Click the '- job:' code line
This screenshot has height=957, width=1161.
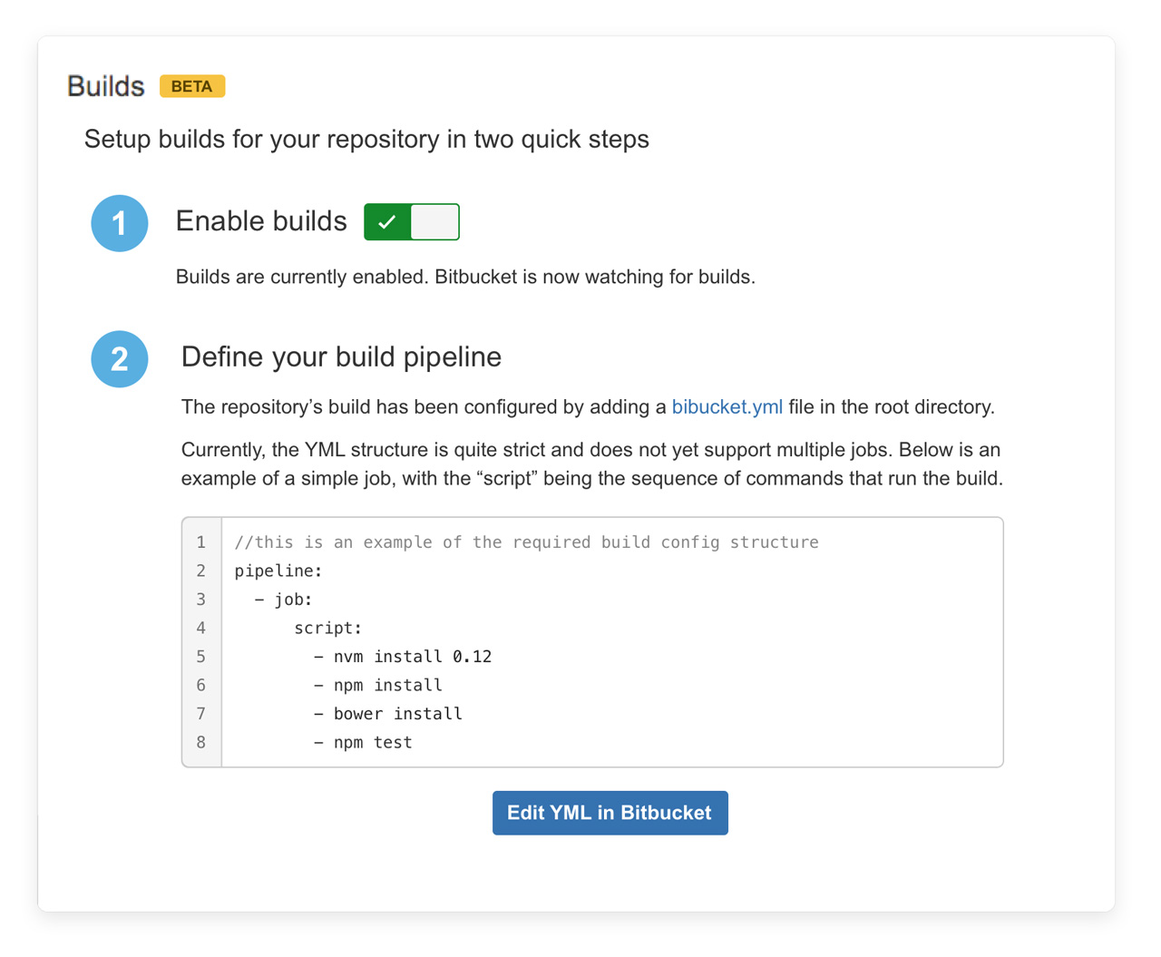284,600
